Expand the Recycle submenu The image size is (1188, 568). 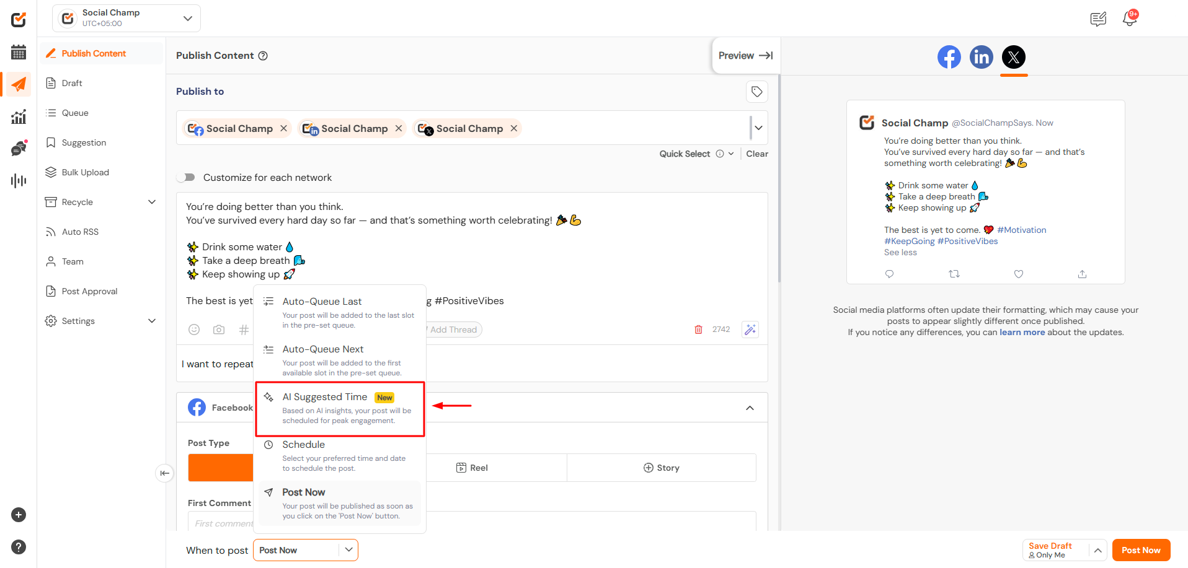[x=152, y=202]
